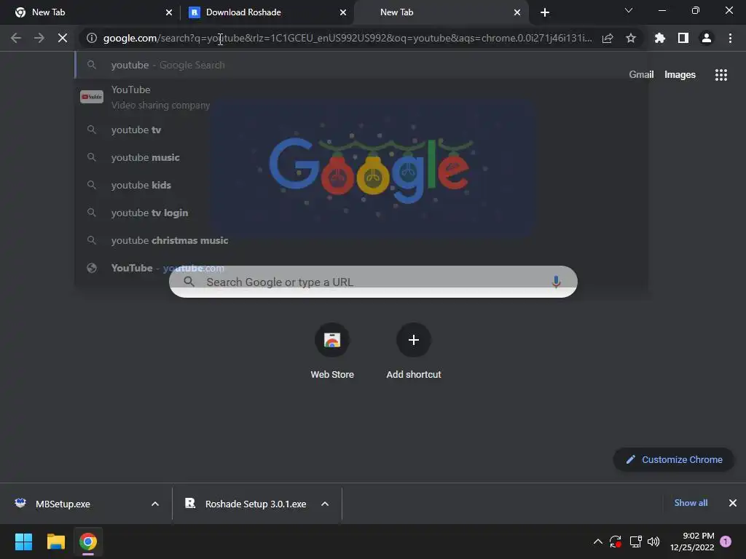Show all downloads
746x559 pixels.
[x=691, y=503]
